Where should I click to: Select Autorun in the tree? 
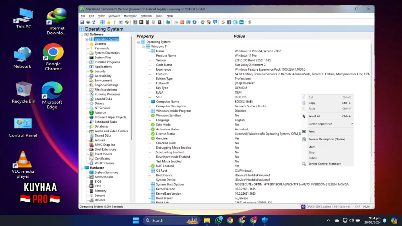(100, 113)
